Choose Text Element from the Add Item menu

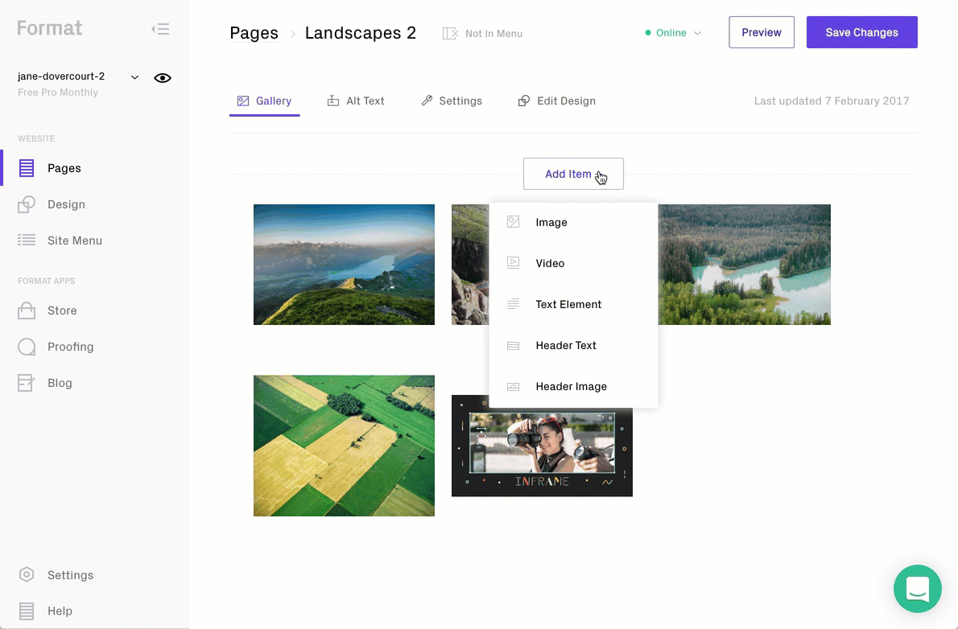[x=573, y=304]
